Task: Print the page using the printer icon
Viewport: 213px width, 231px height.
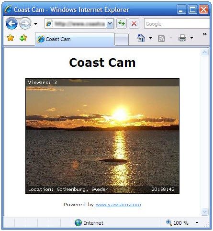Action: (182, 38)
